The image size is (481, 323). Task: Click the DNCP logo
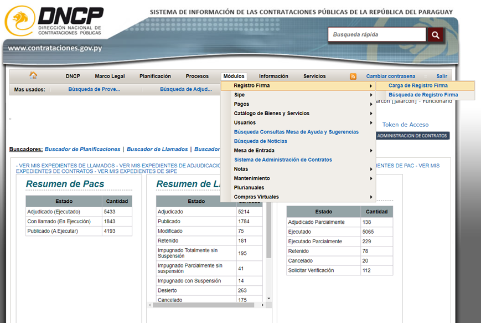pyautogui.click(x=54, y=20)
